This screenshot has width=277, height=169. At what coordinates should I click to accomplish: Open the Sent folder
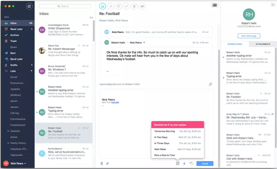tap(18, 53)
